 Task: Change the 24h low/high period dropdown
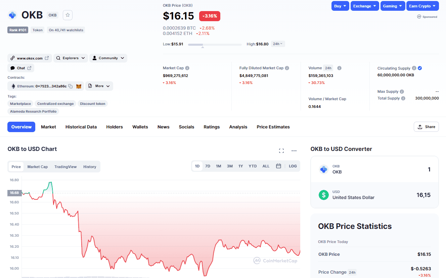(278, 44)
